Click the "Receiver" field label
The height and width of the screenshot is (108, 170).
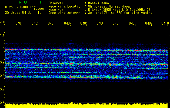pyautogui.click(x=56, y=10)
